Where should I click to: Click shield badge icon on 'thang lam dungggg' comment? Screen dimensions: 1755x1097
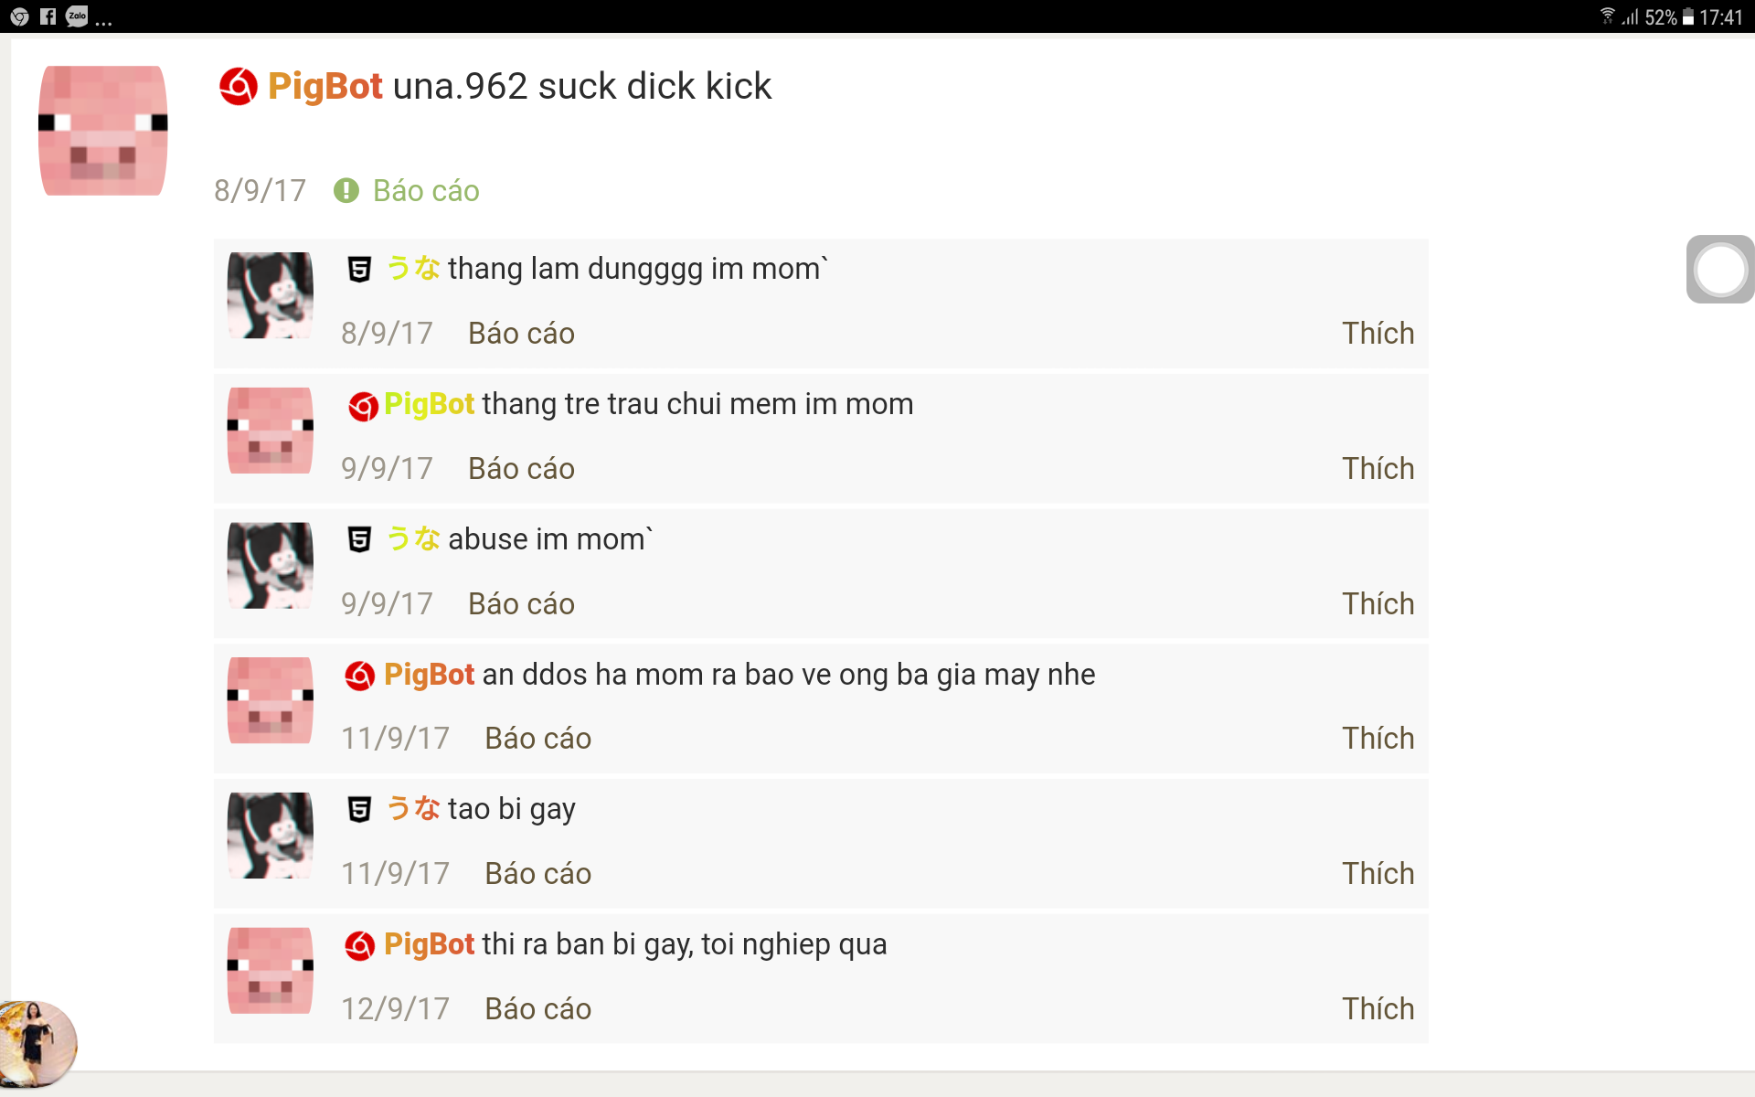[359, 270]
